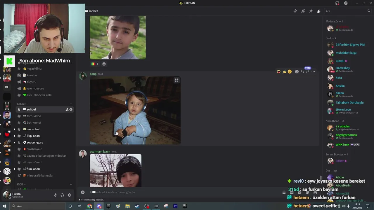Viewport: 374px width, 210px height.
Task: React with the relieved face emoji
Action: (290, 71)
